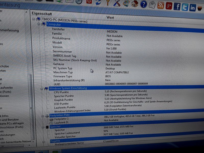Select the Seriennummer property row
The width and height of the screenshot is (204, 153).
click(x=62, y=52)
